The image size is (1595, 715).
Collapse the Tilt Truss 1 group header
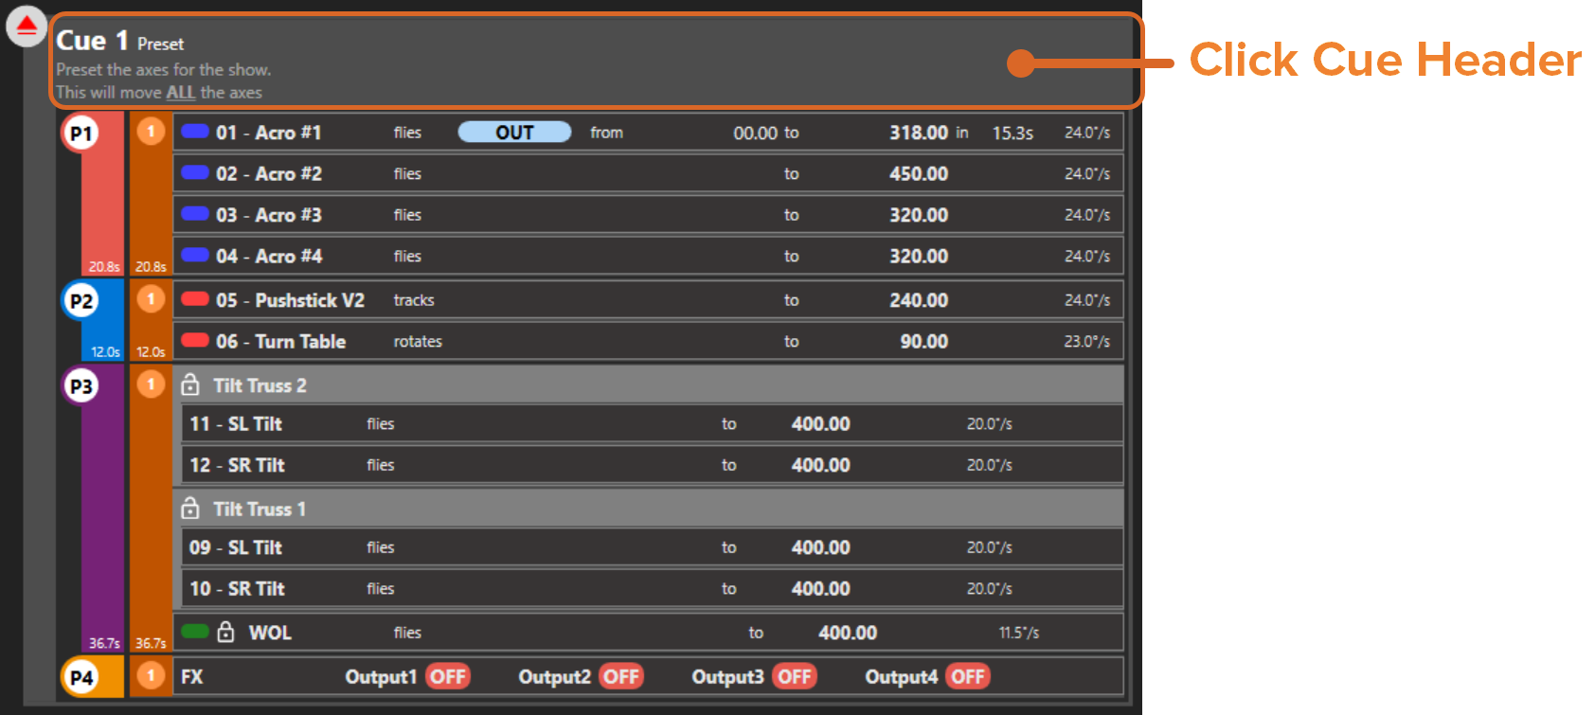pos(649,509)
